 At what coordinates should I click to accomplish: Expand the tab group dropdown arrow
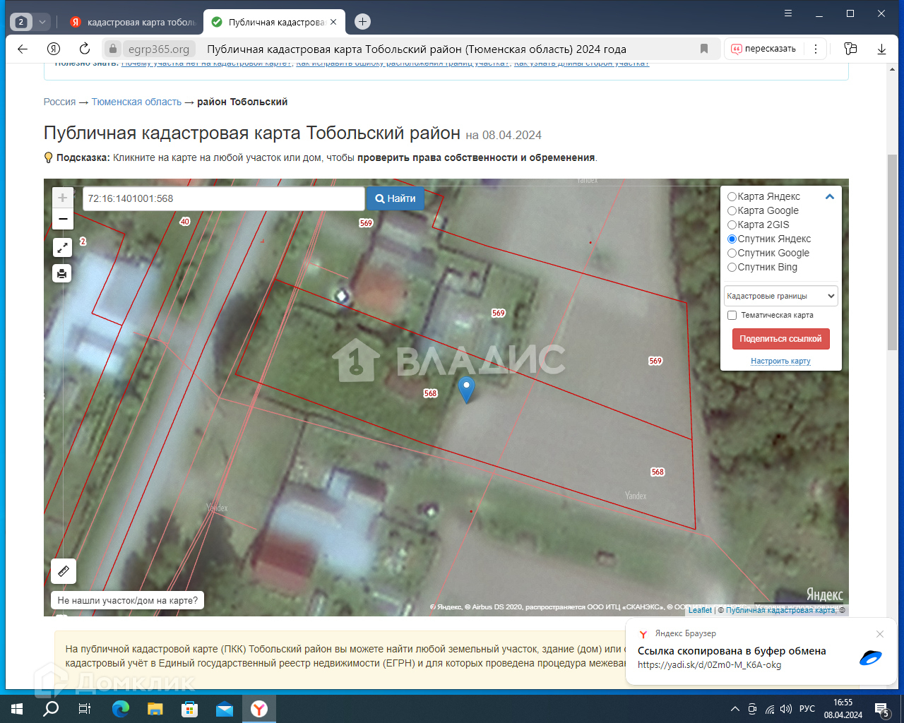pyautogui.click(x=42, y=22)
